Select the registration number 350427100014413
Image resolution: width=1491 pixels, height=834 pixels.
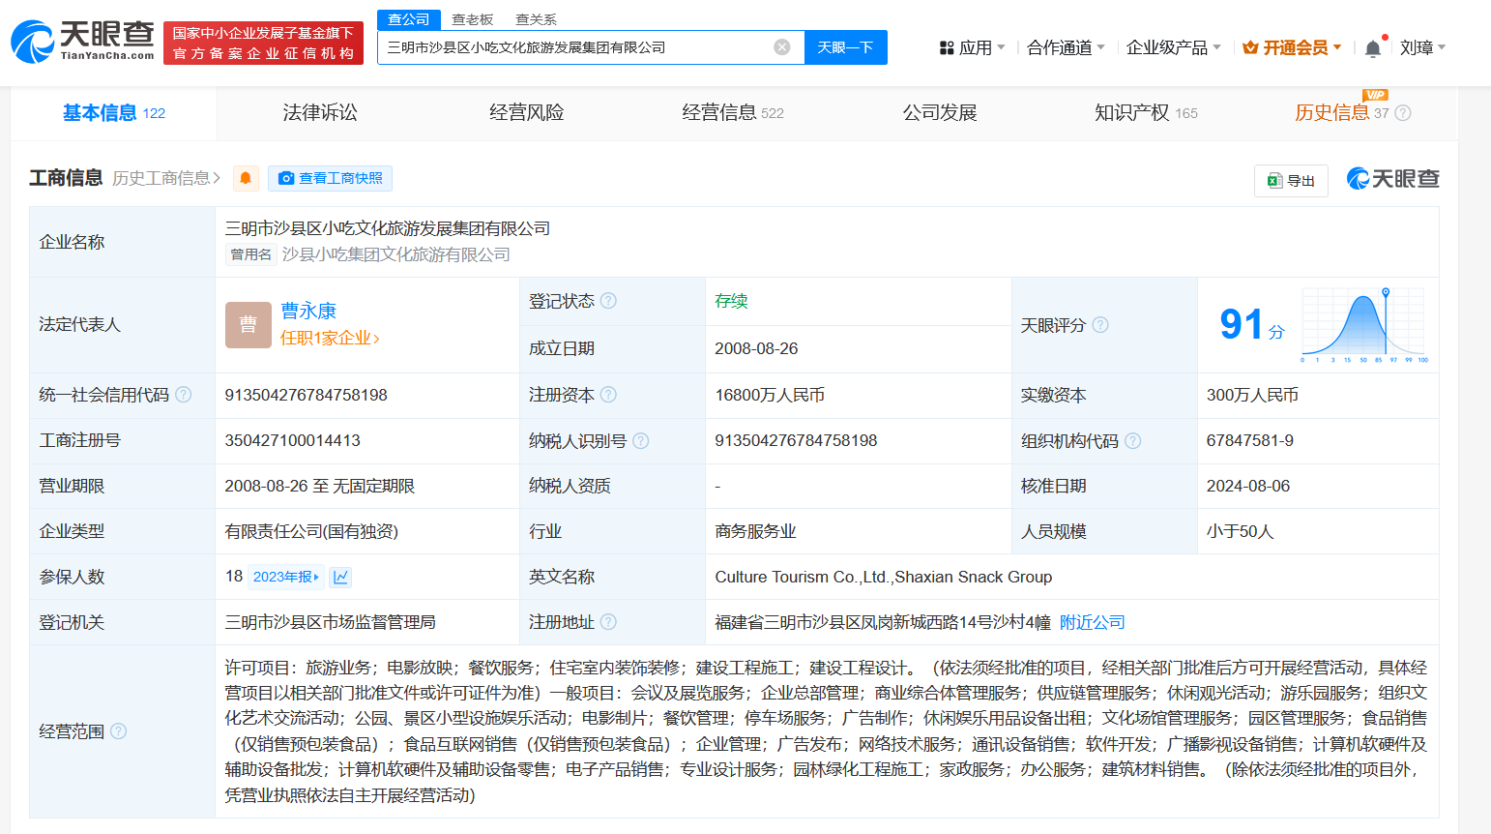pos(293,440)
